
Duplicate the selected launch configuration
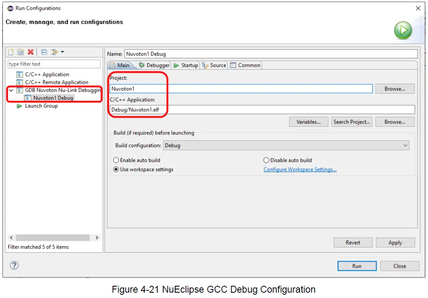click(20, 52)
